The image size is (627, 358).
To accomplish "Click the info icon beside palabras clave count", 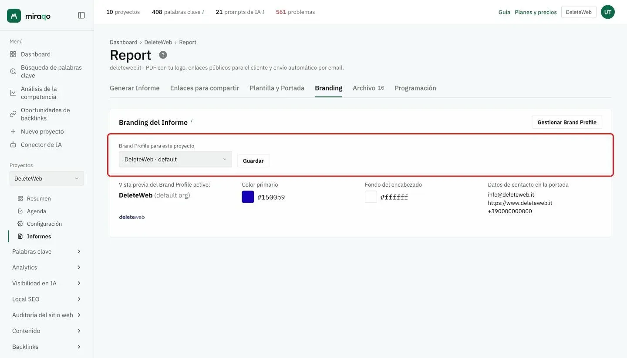I will point(203,12).
